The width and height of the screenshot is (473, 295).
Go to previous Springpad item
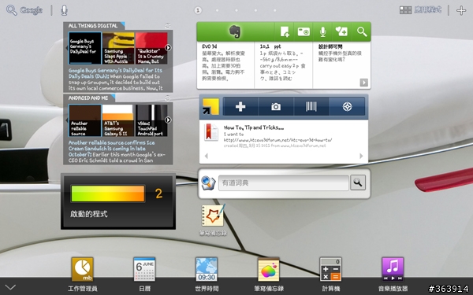(x=207, y=156)
